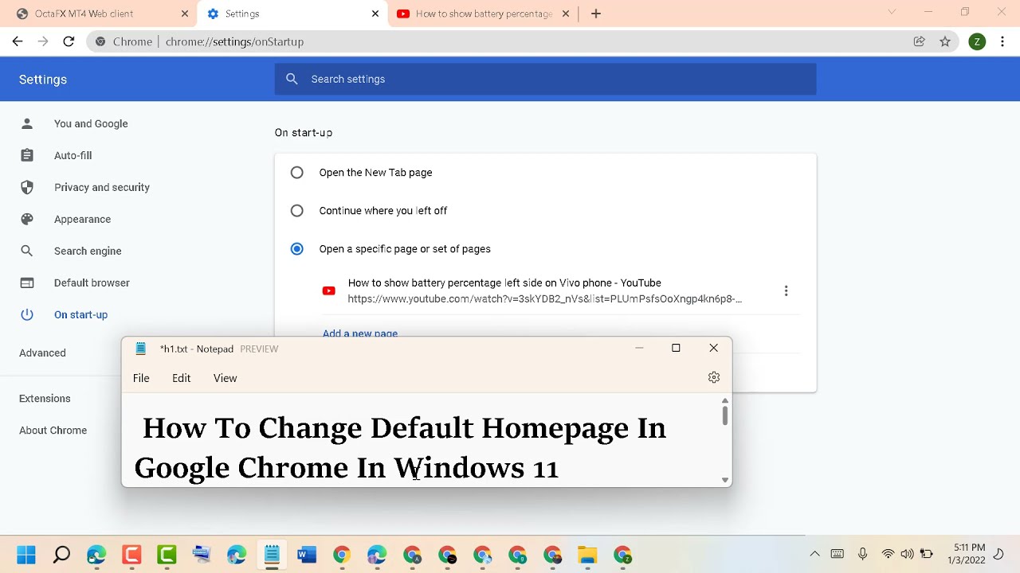Viewport: 1020px width, 573px height.
Task: Show hidden system tray icons
Action: coord(814,554)
